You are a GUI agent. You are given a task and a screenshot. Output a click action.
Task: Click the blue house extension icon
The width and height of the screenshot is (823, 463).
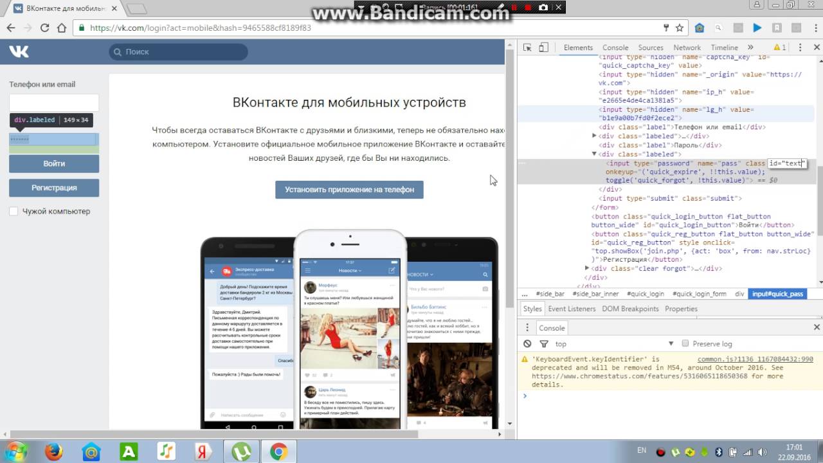click(x=700, y=28)
